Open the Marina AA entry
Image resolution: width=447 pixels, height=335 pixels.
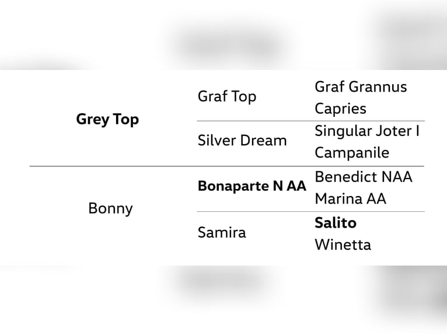coord(350,198)
